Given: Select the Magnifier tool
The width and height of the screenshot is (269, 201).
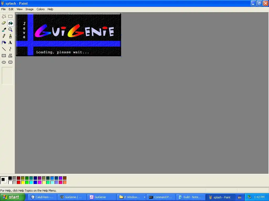Looking at the screenshot, I should tap(11, 30).
